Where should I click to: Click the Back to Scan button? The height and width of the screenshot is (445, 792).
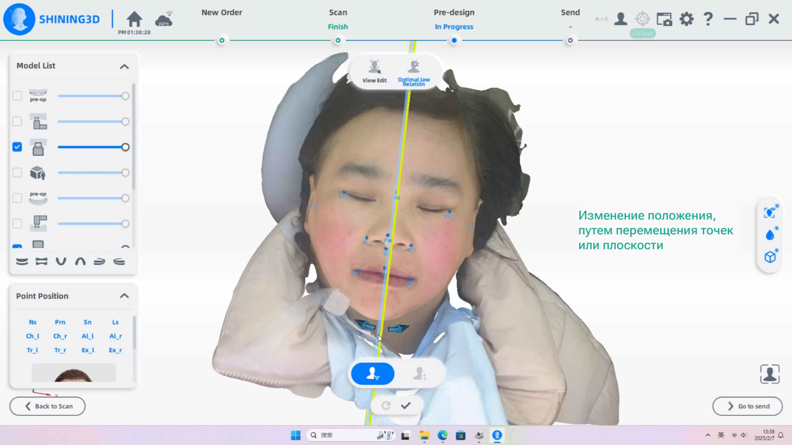coord(48,406)
